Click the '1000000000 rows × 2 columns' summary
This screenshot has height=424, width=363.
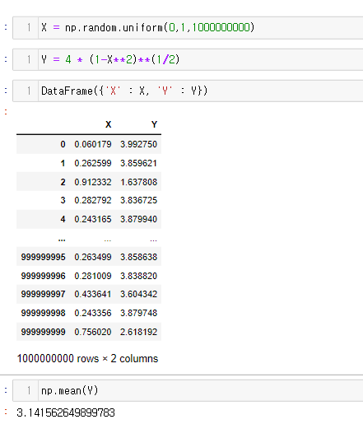[x=87, y=359]
